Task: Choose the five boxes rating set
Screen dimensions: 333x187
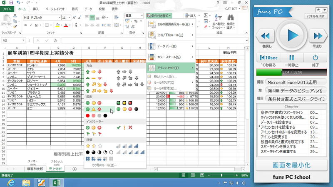Action: 99,159
